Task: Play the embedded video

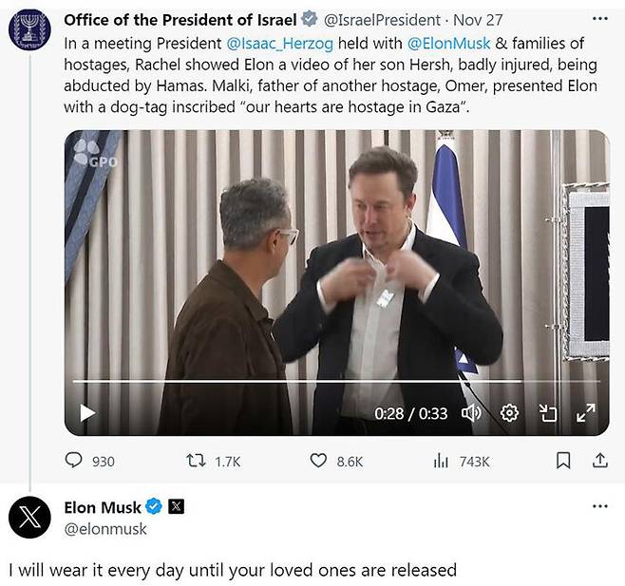Action: (87, 413)
